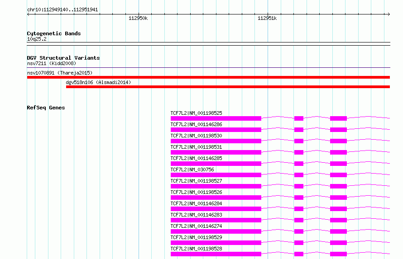This screenshot has width=403, height=259.
Task: Select the large first exon of NM_030756
Action: point(216,175)
